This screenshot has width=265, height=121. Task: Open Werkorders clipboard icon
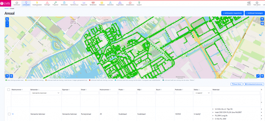click(x=64, y=3)
